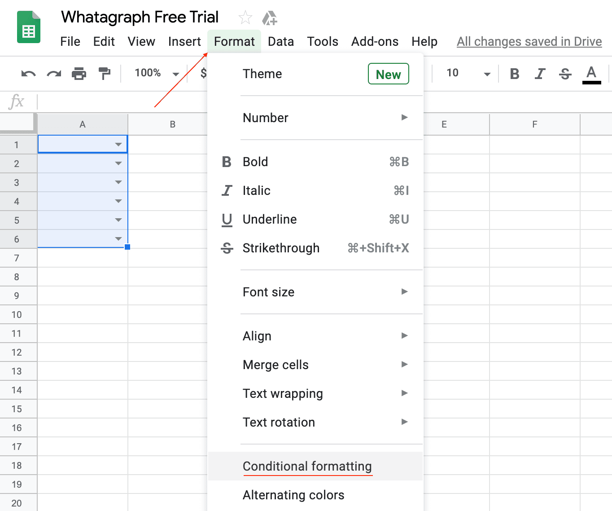Screen dimensions: 612x511
Task: Open the Data menu
Action: click(x=280, y=41)
